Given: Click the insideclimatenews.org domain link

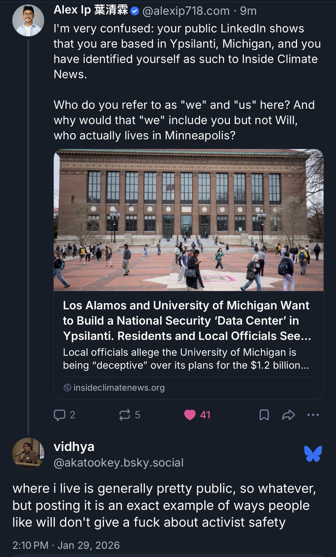Looking at the screenshot, I should click(119, 387).
